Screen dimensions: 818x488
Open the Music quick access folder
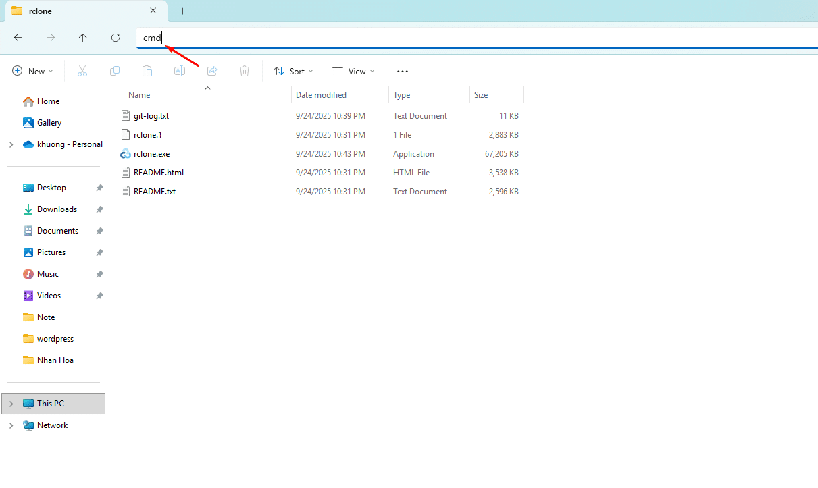(x=47, y=274)
